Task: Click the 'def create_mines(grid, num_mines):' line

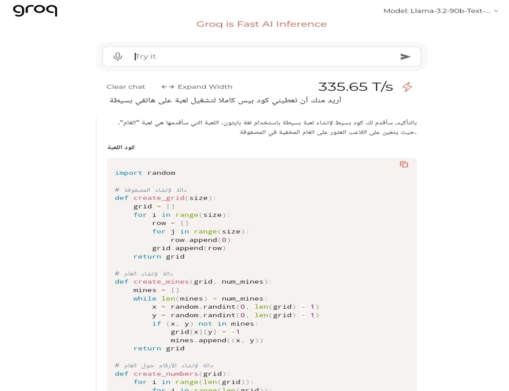Action: pos(193,282)
